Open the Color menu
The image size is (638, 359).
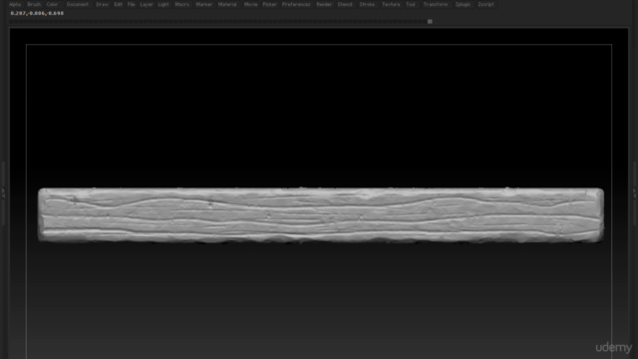(x=52, y=4)
